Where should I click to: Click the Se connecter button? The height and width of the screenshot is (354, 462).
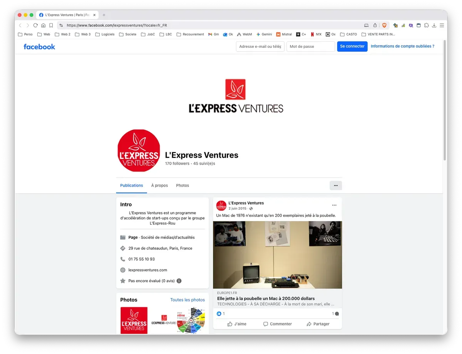point(352,46)
